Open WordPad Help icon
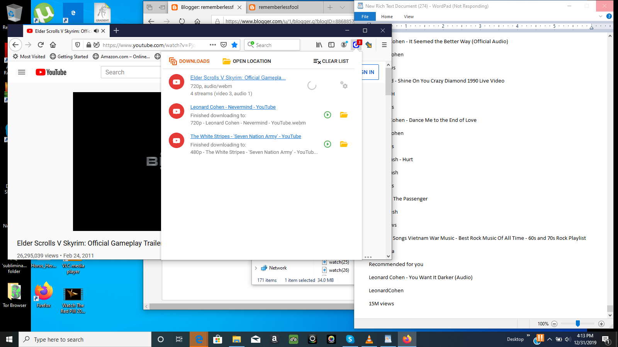Viewport: 618px width, 347px height. (609, 16)
